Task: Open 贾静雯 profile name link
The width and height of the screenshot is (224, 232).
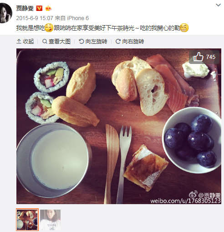Action: pos(25,8)
